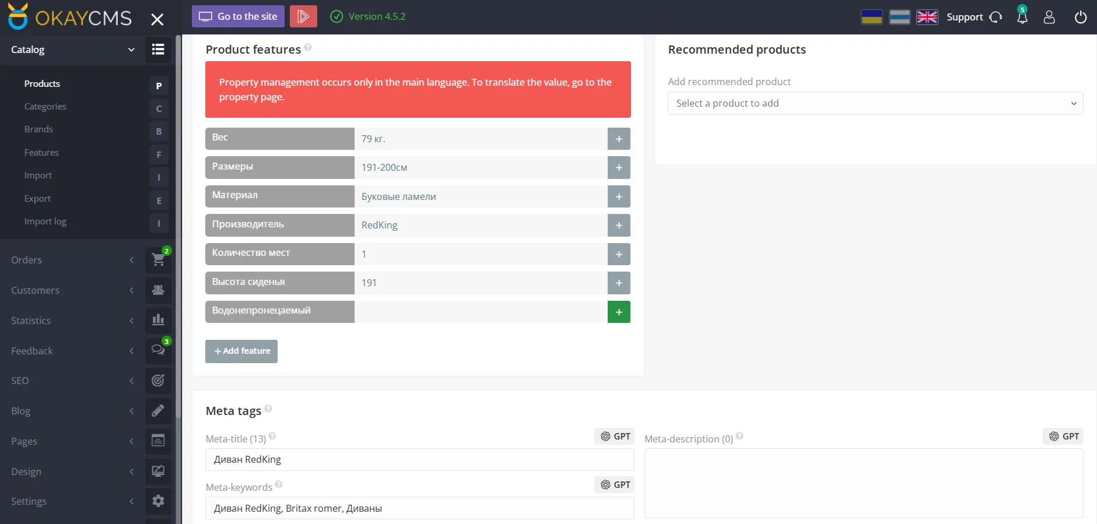Open the Blog pencil icon
The image size is (1097, 524).
[x=158, y=411]
